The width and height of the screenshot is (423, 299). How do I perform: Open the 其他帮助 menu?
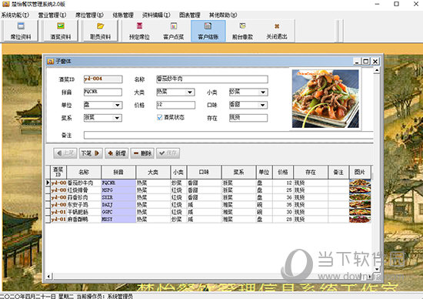pos(223,15)
